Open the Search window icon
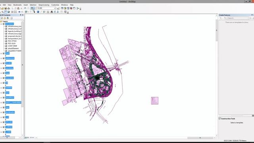Viewport: 254px width, 143px height. (x=68, y=8)
